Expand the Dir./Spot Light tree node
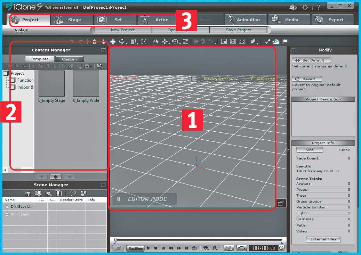This screenshot has height=255, width=361. (7, 207)
